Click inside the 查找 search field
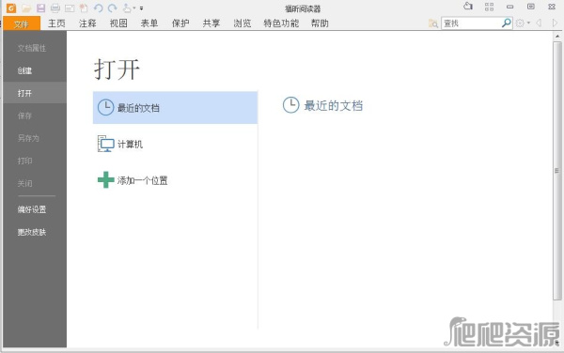This screenshot has width=564, height=353. point(471,23)
